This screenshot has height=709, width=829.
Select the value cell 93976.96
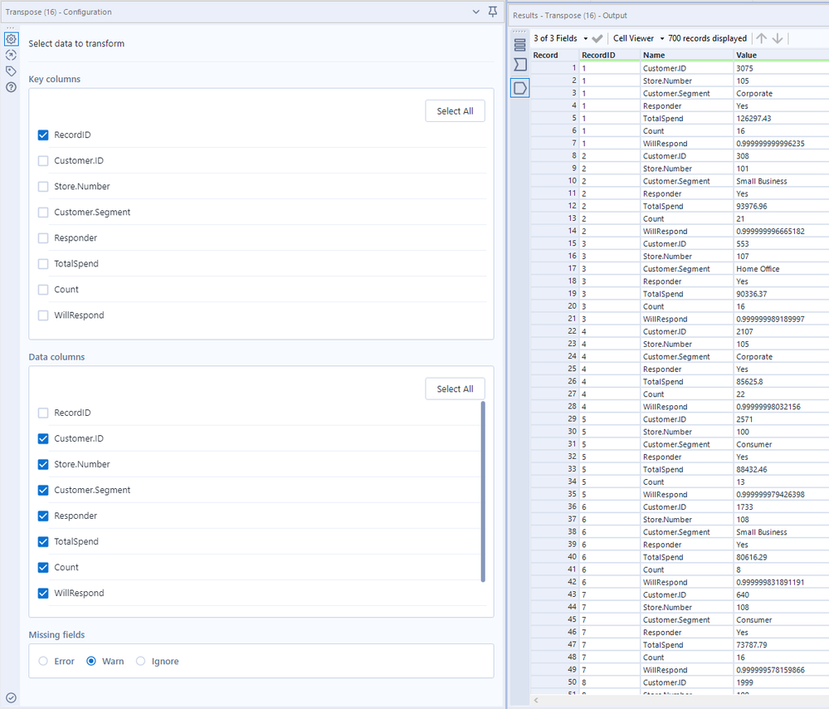point(782,207)
